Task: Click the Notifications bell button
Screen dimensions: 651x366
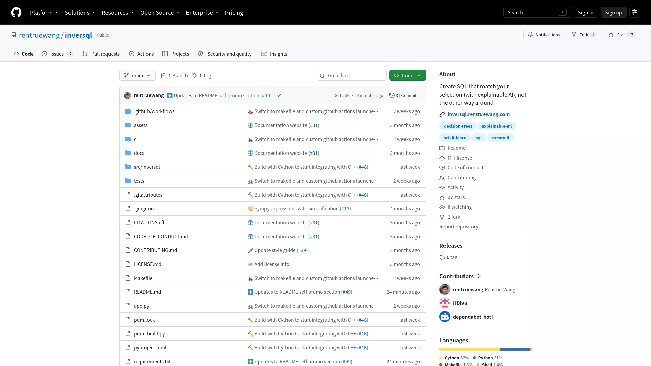Action: click(x=544, y=35)
